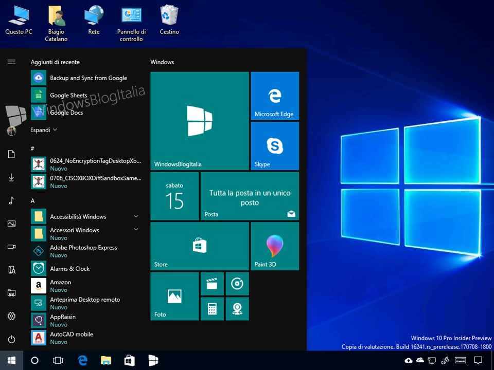
Task: Expand the recently added list via Espandi
Action: coord(43,130)
